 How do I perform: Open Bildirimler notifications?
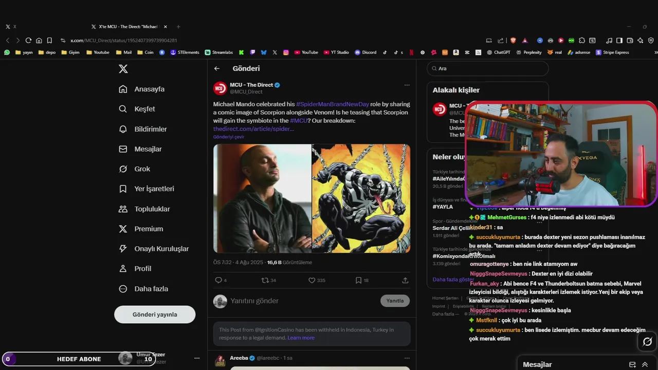point(143,129)
